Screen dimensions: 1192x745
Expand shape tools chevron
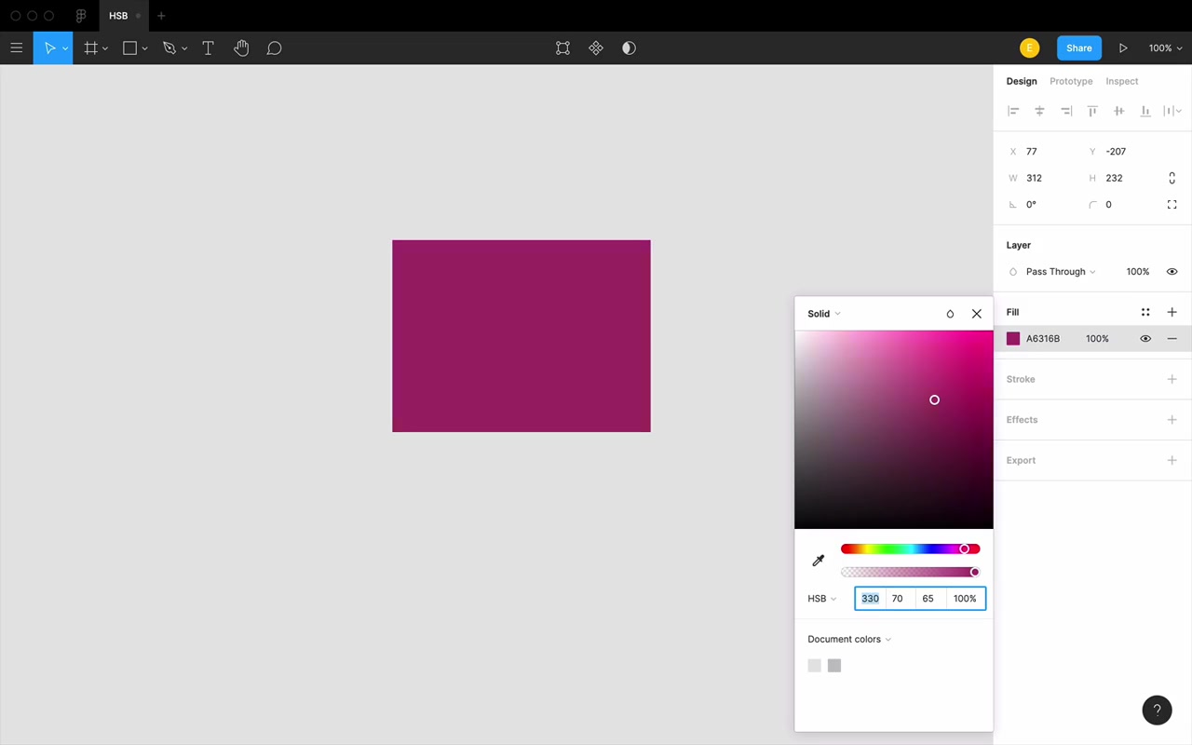click(x=144, y=48)
